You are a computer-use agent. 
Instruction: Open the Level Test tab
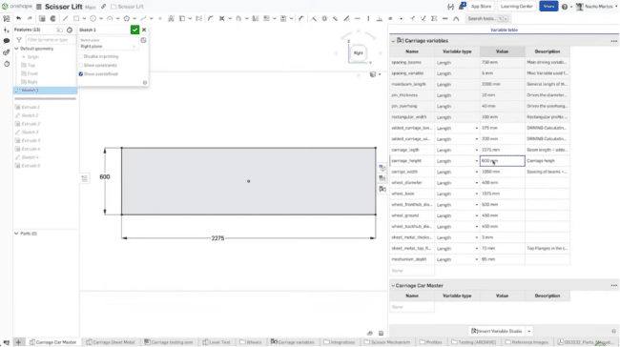(217, 342)
